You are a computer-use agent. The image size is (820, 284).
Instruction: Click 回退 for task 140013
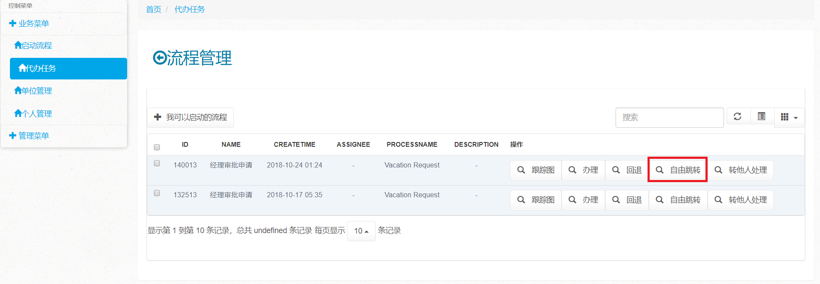pyautogui.click(x=627, y=170)
